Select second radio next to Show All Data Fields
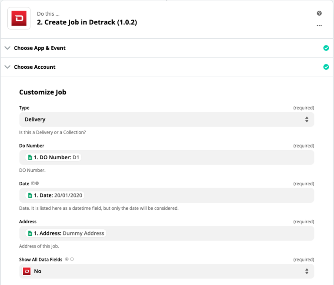 point(72,259)
